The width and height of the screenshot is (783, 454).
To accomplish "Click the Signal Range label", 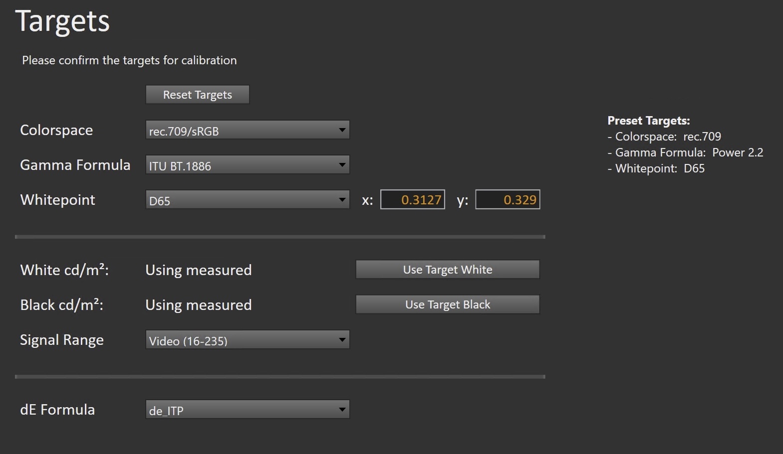I will click(x=62, y=340).
